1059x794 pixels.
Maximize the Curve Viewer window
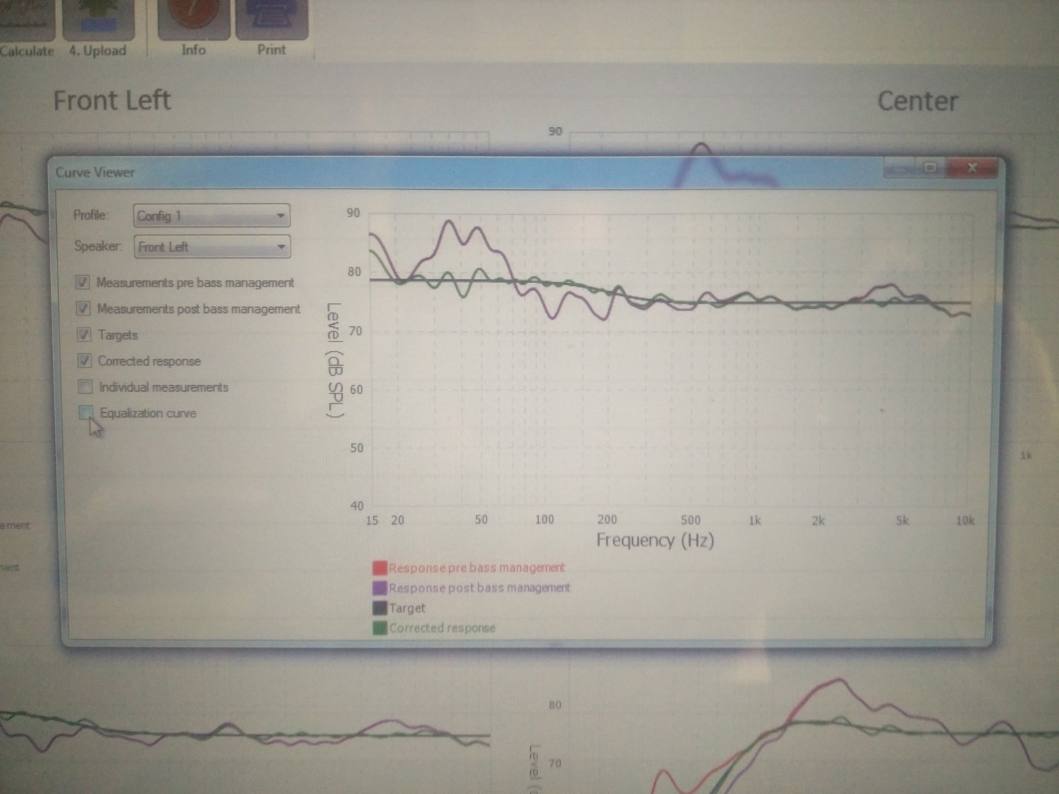[x=931, y=168]
